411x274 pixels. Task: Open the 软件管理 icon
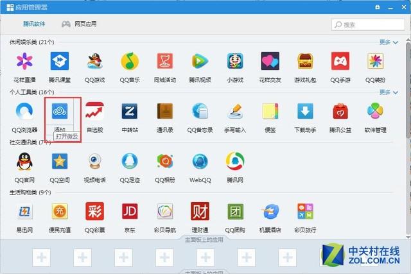click(x=375, y=111)
